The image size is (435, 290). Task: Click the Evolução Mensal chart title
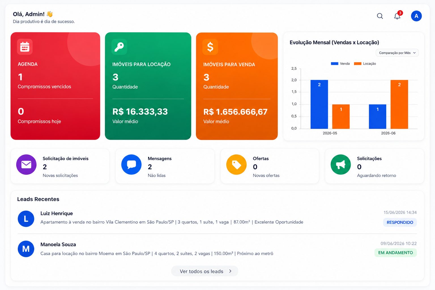tap(334, 42)
